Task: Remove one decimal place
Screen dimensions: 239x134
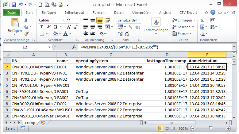Action: [x=127, y=34]
